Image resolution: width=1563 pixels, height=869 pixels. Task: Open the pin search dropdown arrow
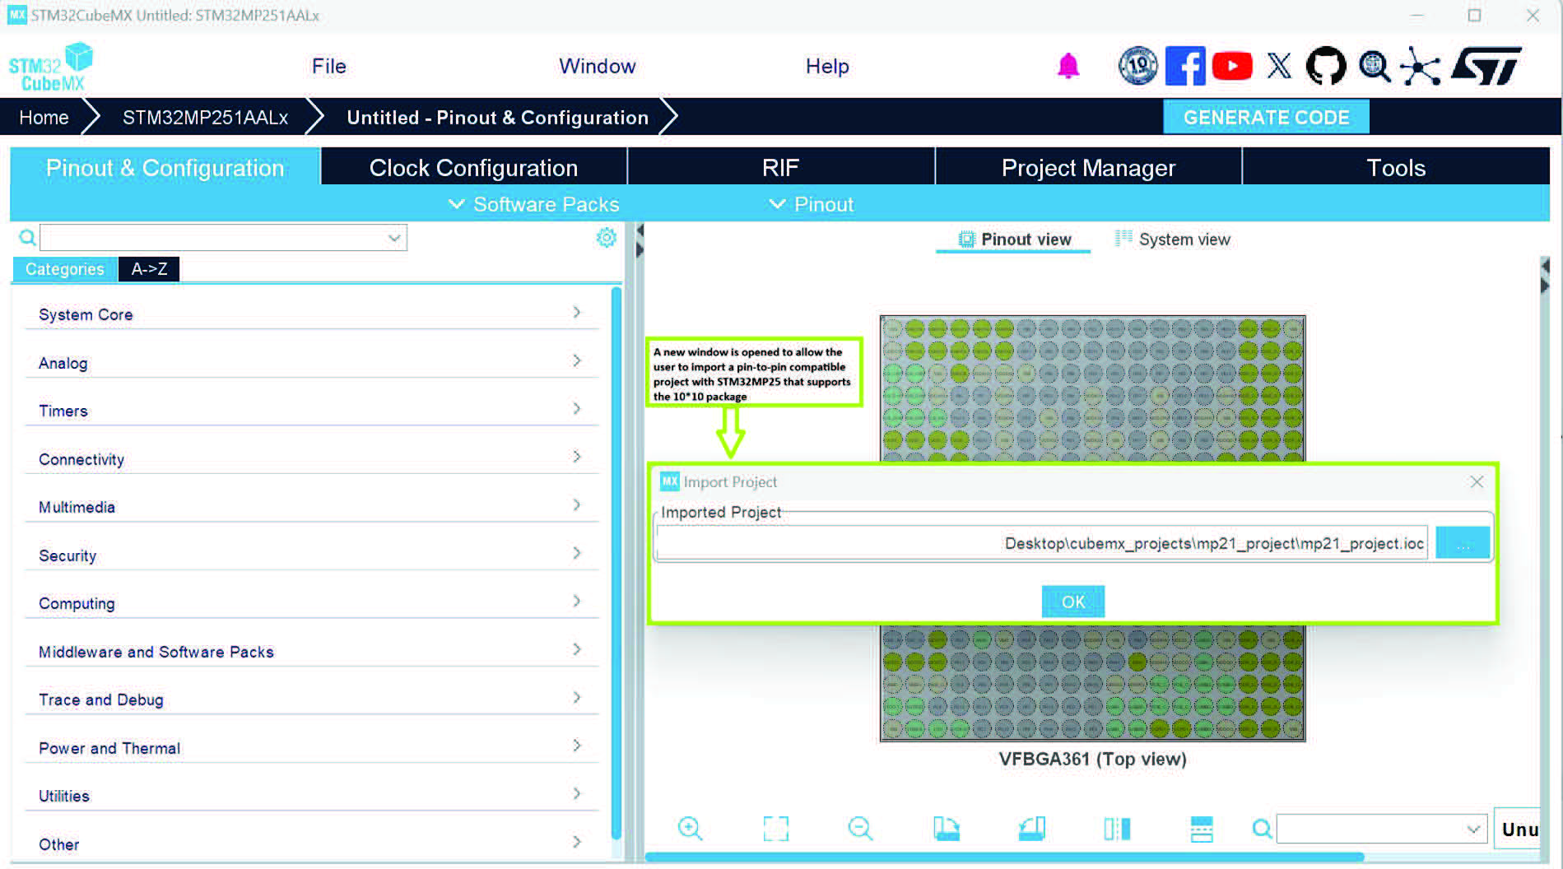click(1473, 829)
